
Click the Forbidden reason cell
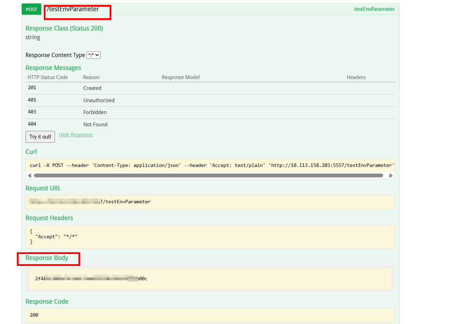click(x=95, y=112)
